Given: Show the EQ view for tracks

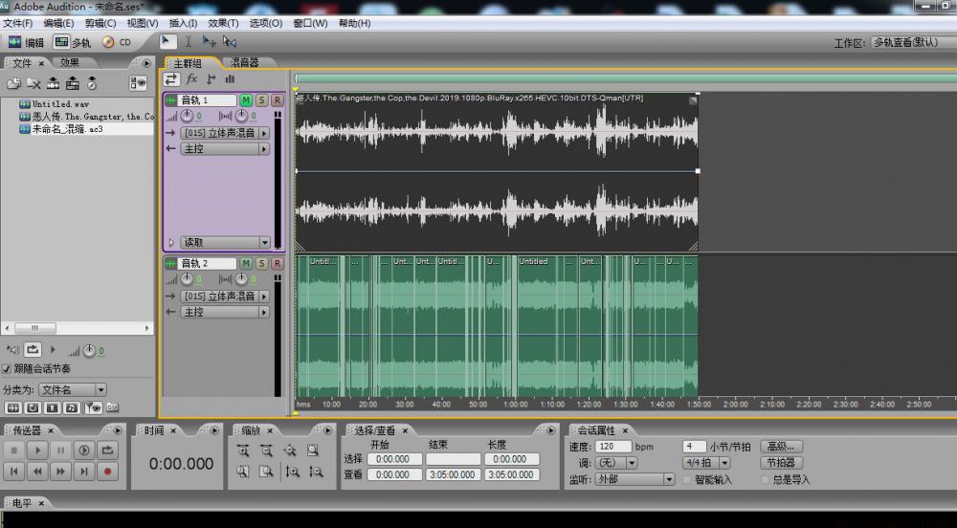Looking at the screenshot, I should pyautogui.click(x=230, y=79).
